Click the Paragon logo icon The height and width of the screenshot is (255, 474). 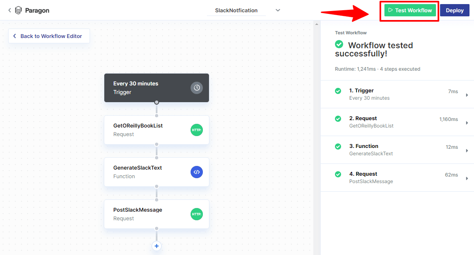point(18,10)
